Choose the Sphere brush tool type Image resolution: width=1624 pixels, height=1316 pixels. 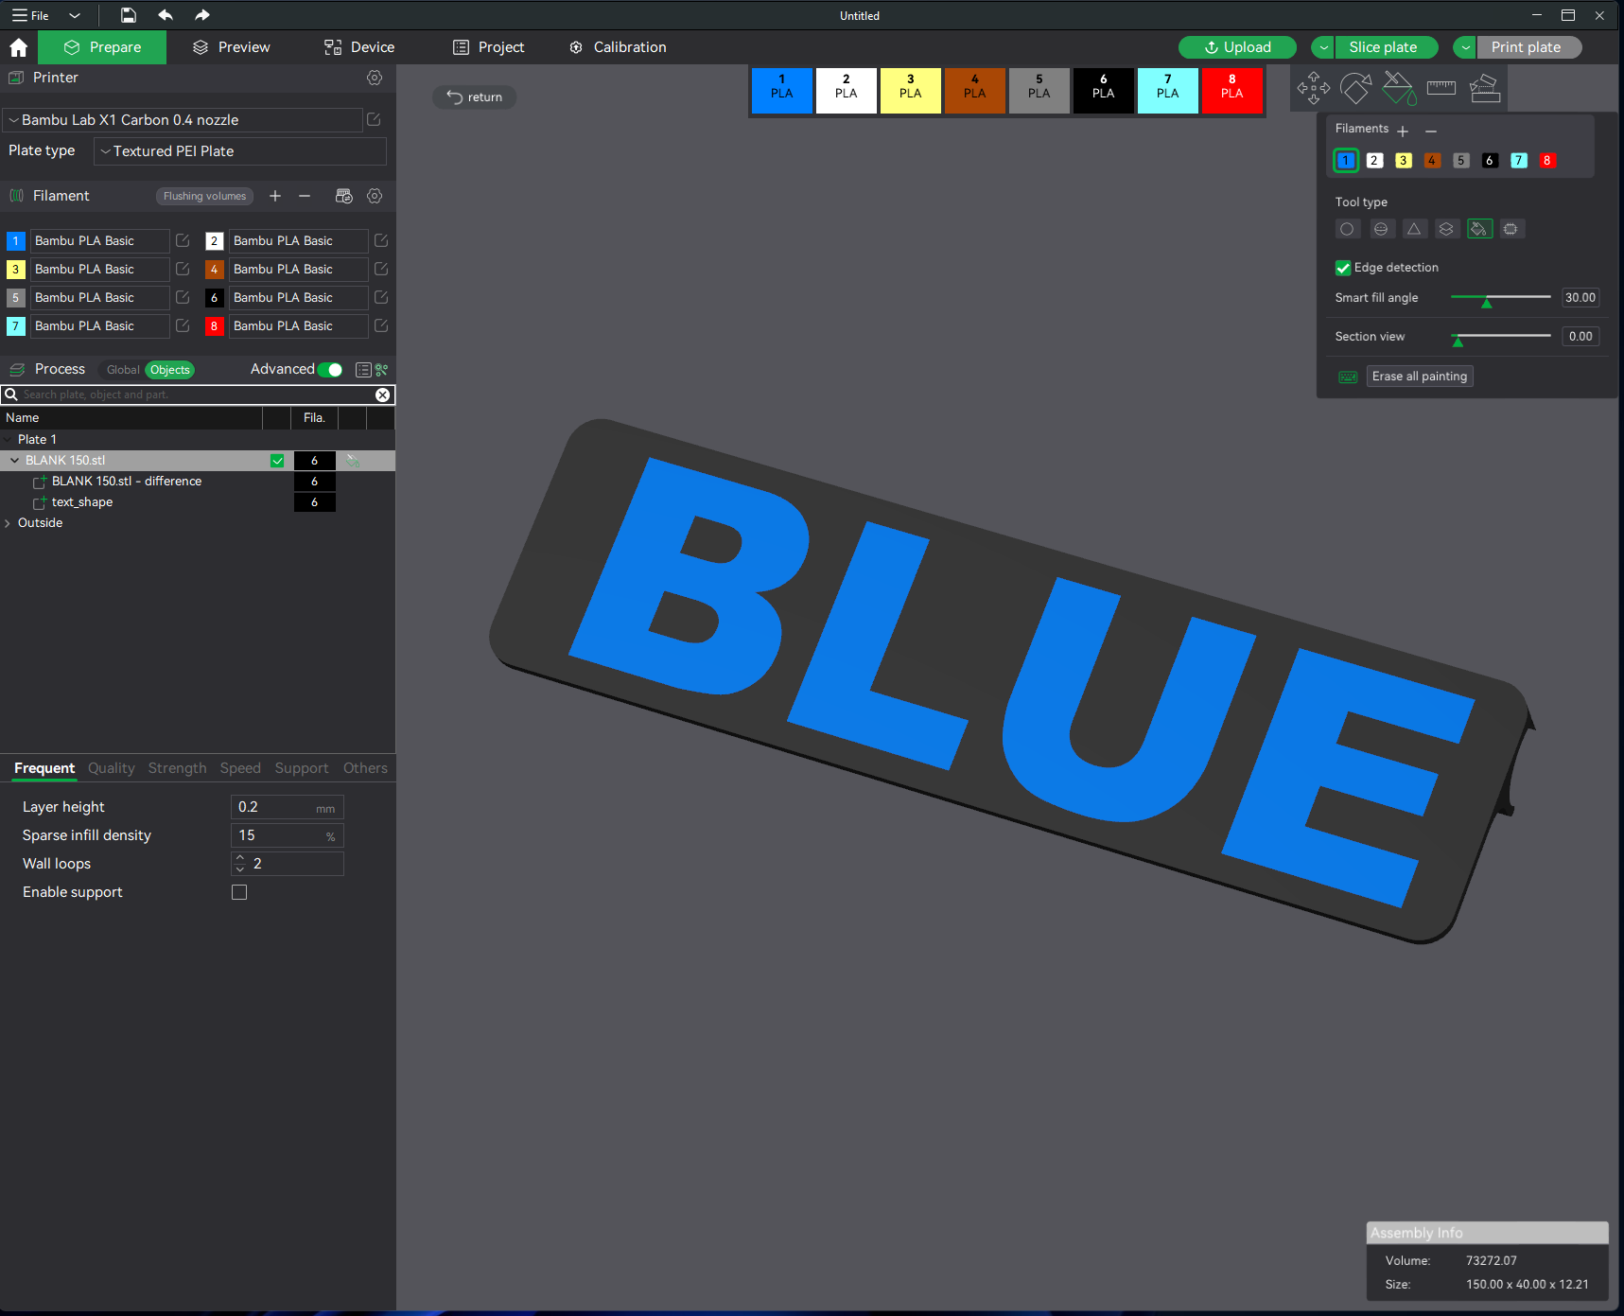tap(1381, 229)
